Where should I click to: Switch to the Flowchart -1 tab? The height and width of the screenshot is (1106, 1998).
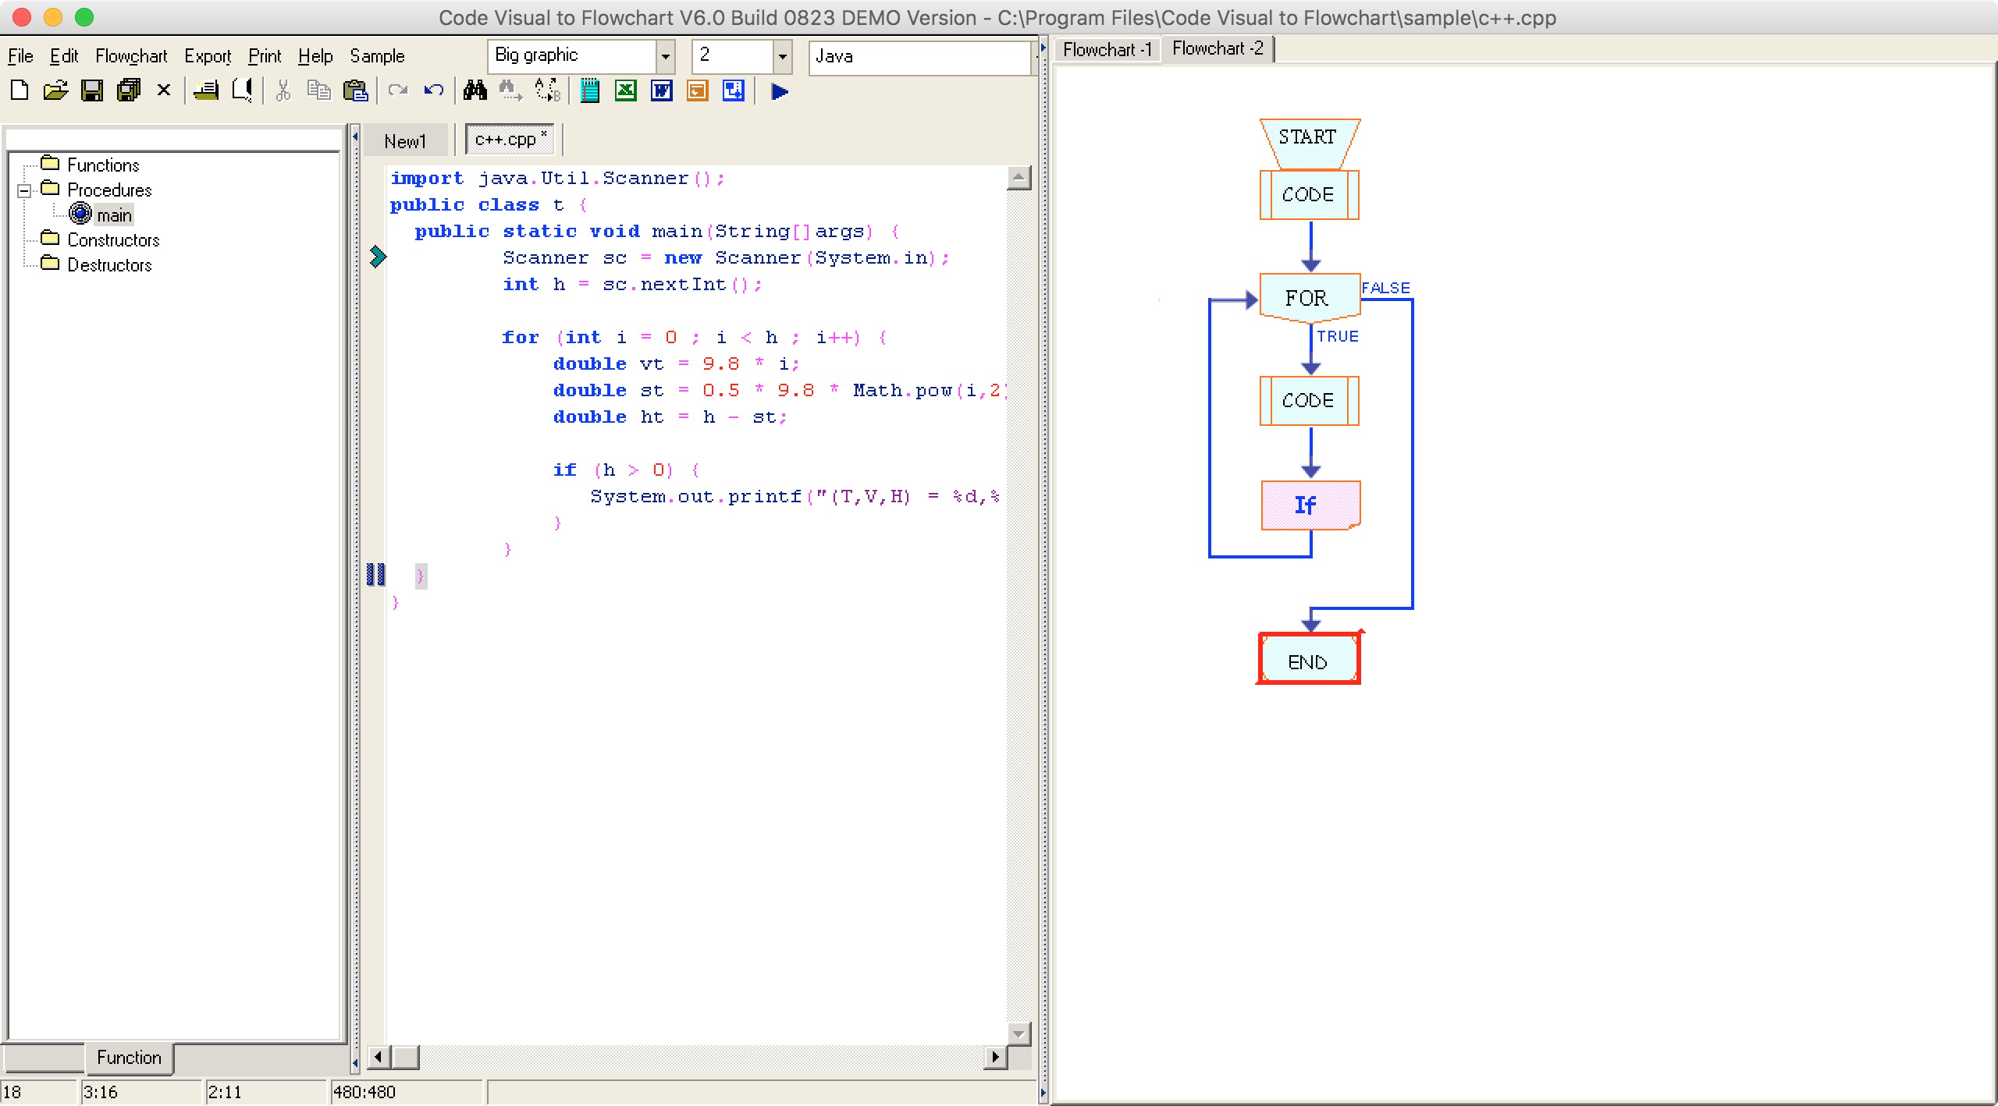[1107, 50]
